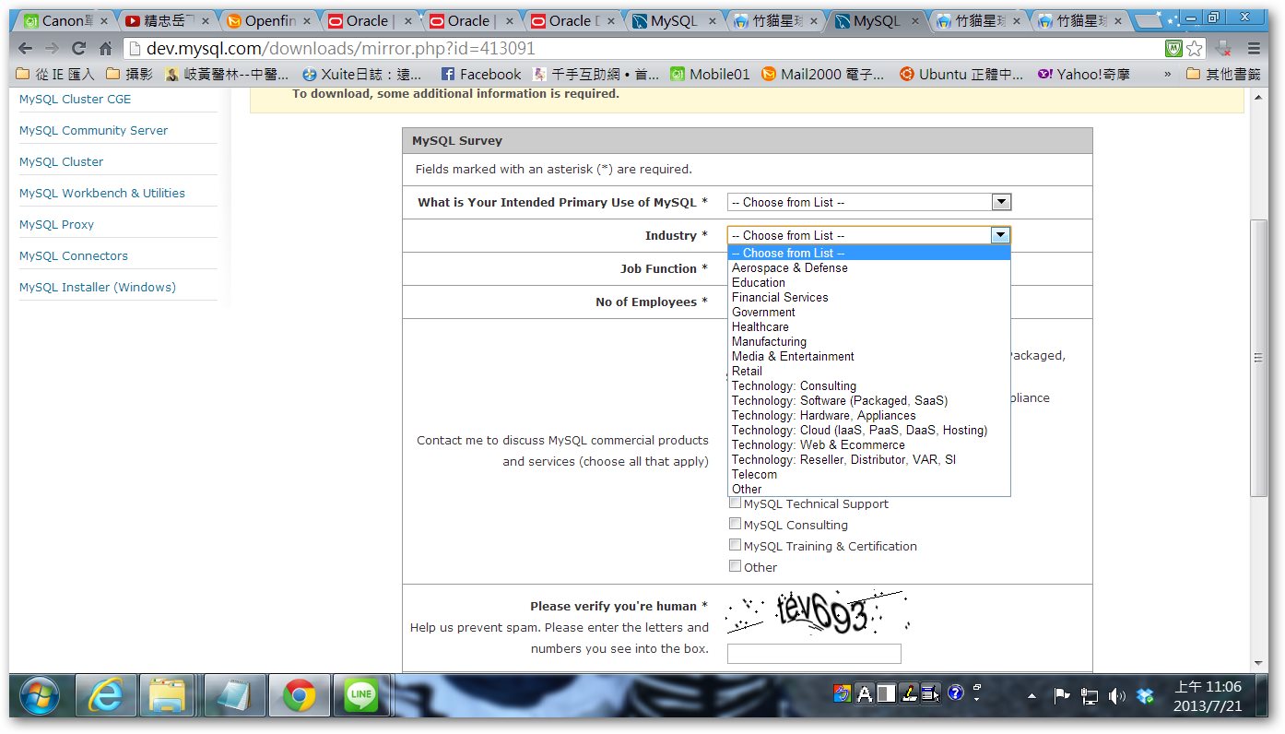Click the IME half/full shape icon
1285x734 pixels.
point(886,693)
